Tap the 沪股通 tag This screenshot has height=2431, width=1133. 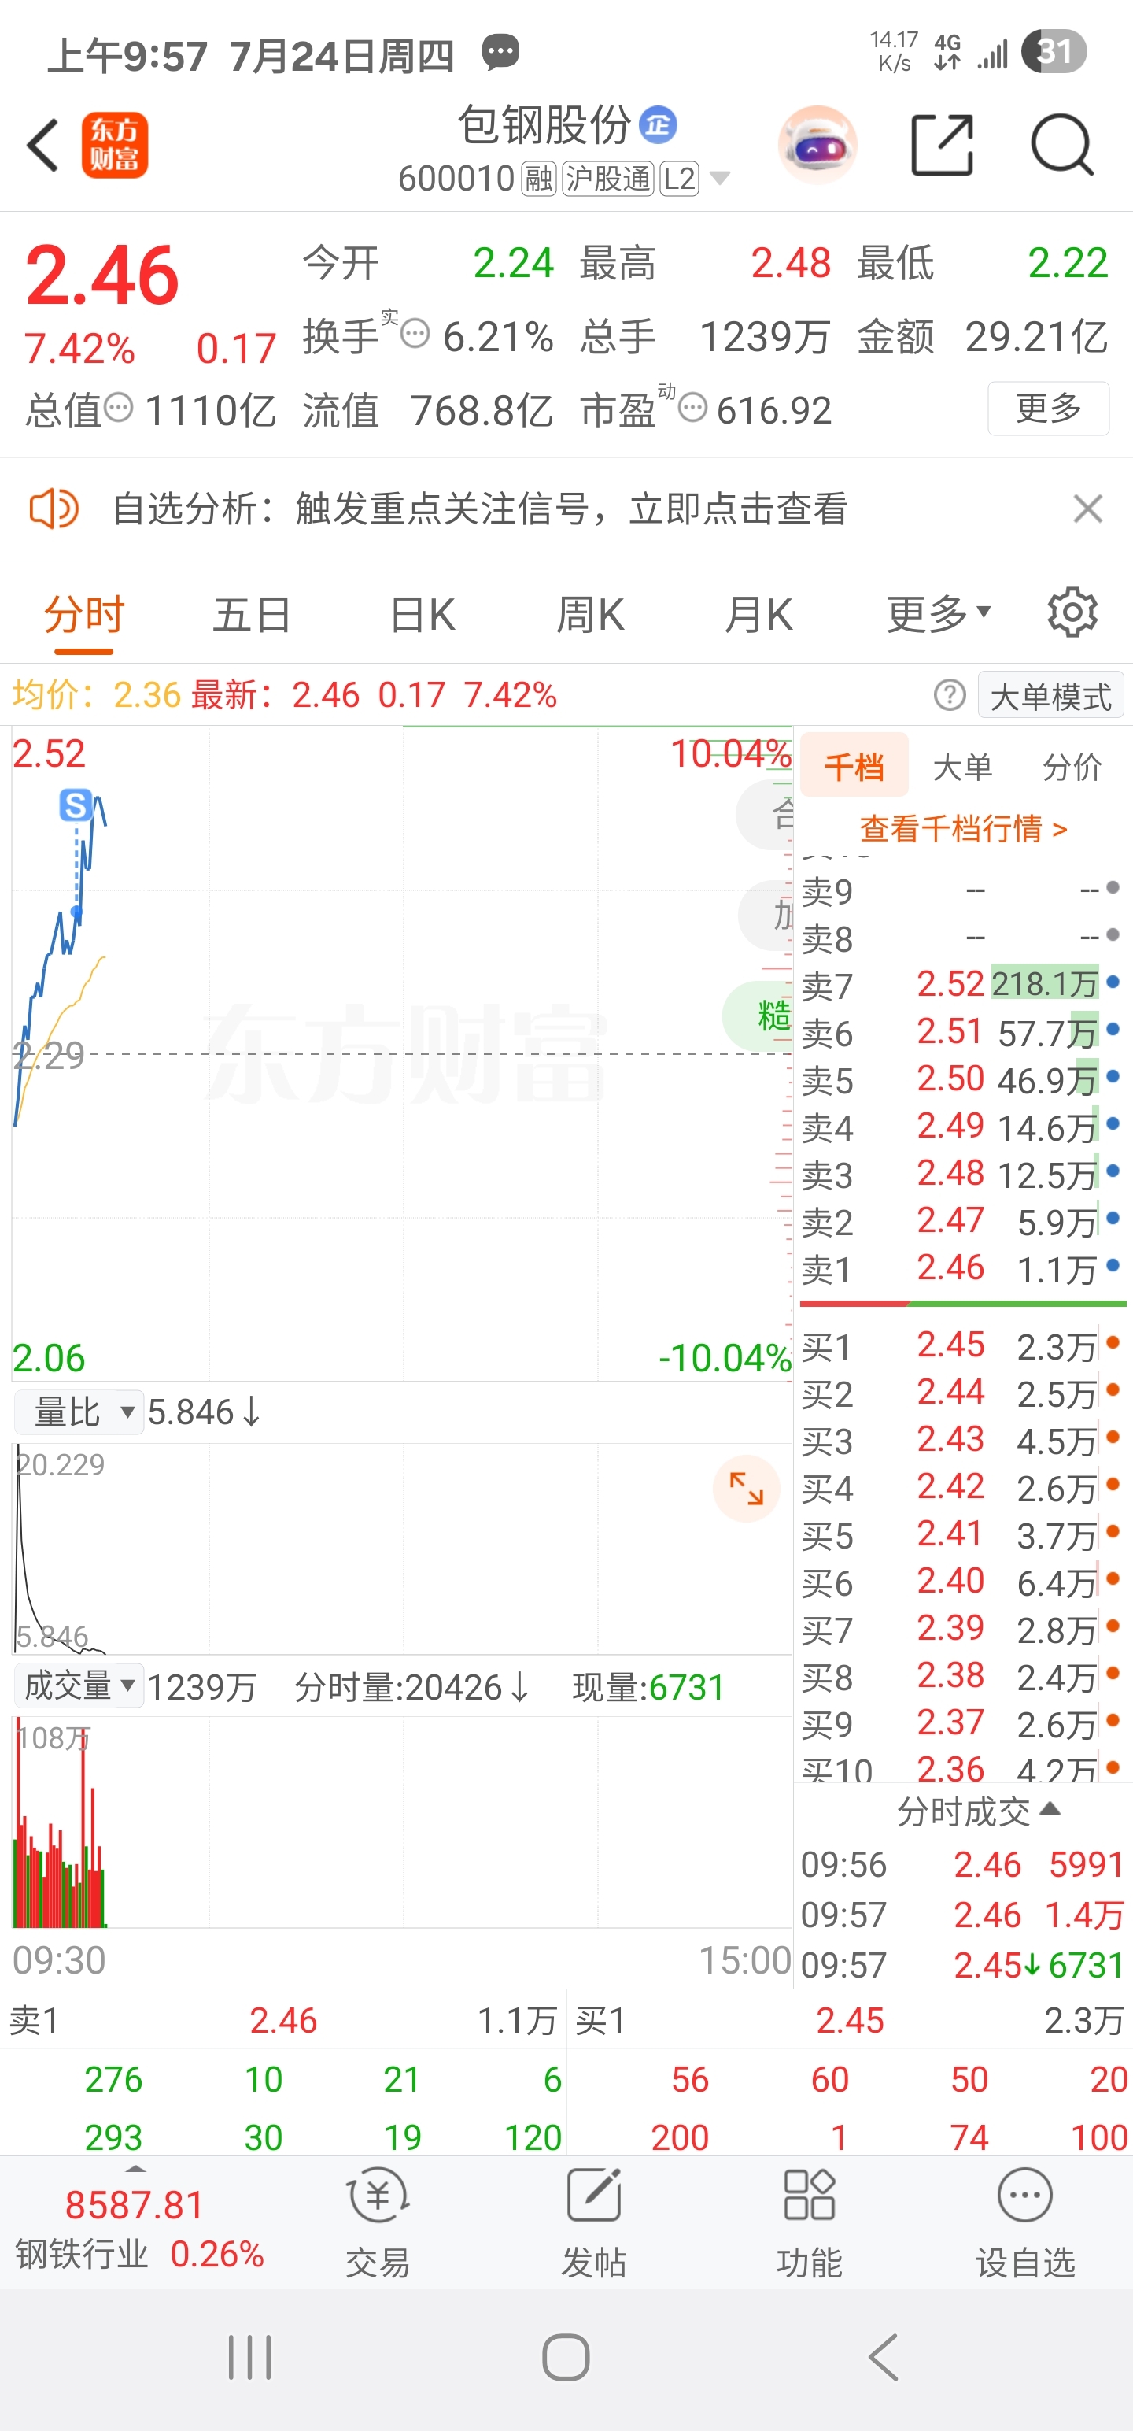click(x=608, y=179)
